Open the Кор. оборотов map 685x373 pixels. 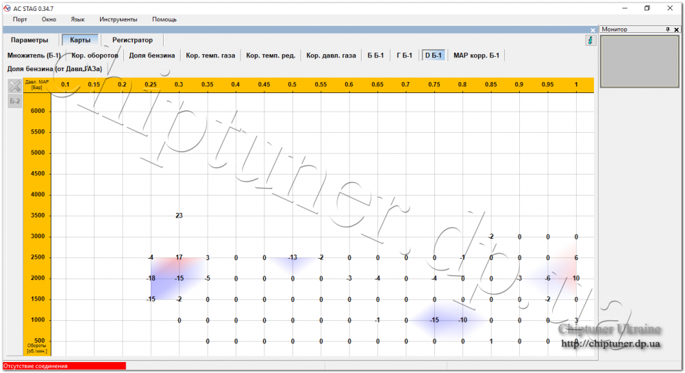(95, 55)
